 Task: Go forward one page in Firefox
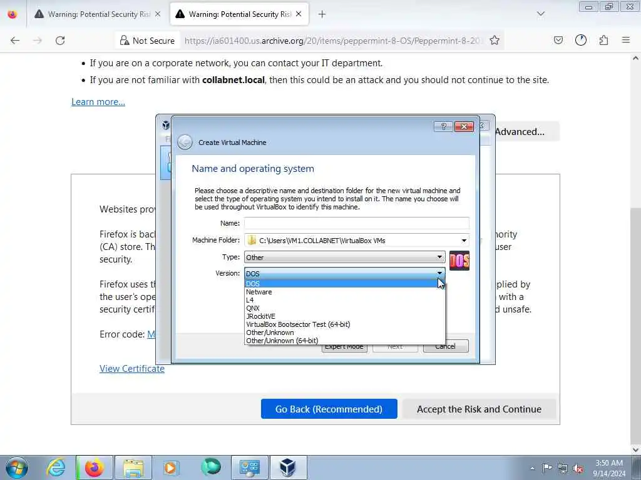[x=38, y=41]
